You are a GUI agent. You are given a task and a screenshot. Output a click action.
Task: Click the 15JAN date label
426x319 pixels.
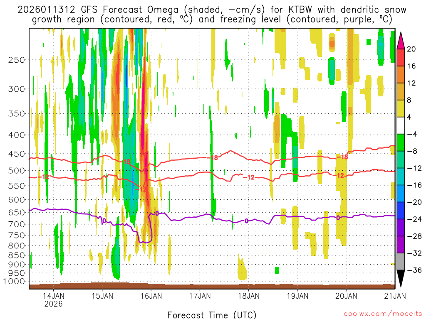click(102, 296)
